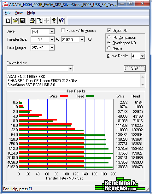This screenshot has height=194, width=152.
Task: Click write value 2372 for 0.5
Action: coord(124,103)
